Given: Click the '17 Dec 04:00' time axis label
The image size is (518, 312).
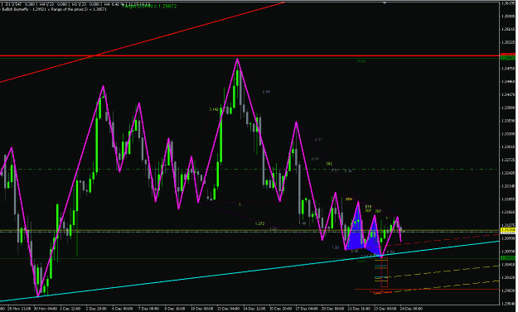Looking at the screenshot, I should coord(307,309).
